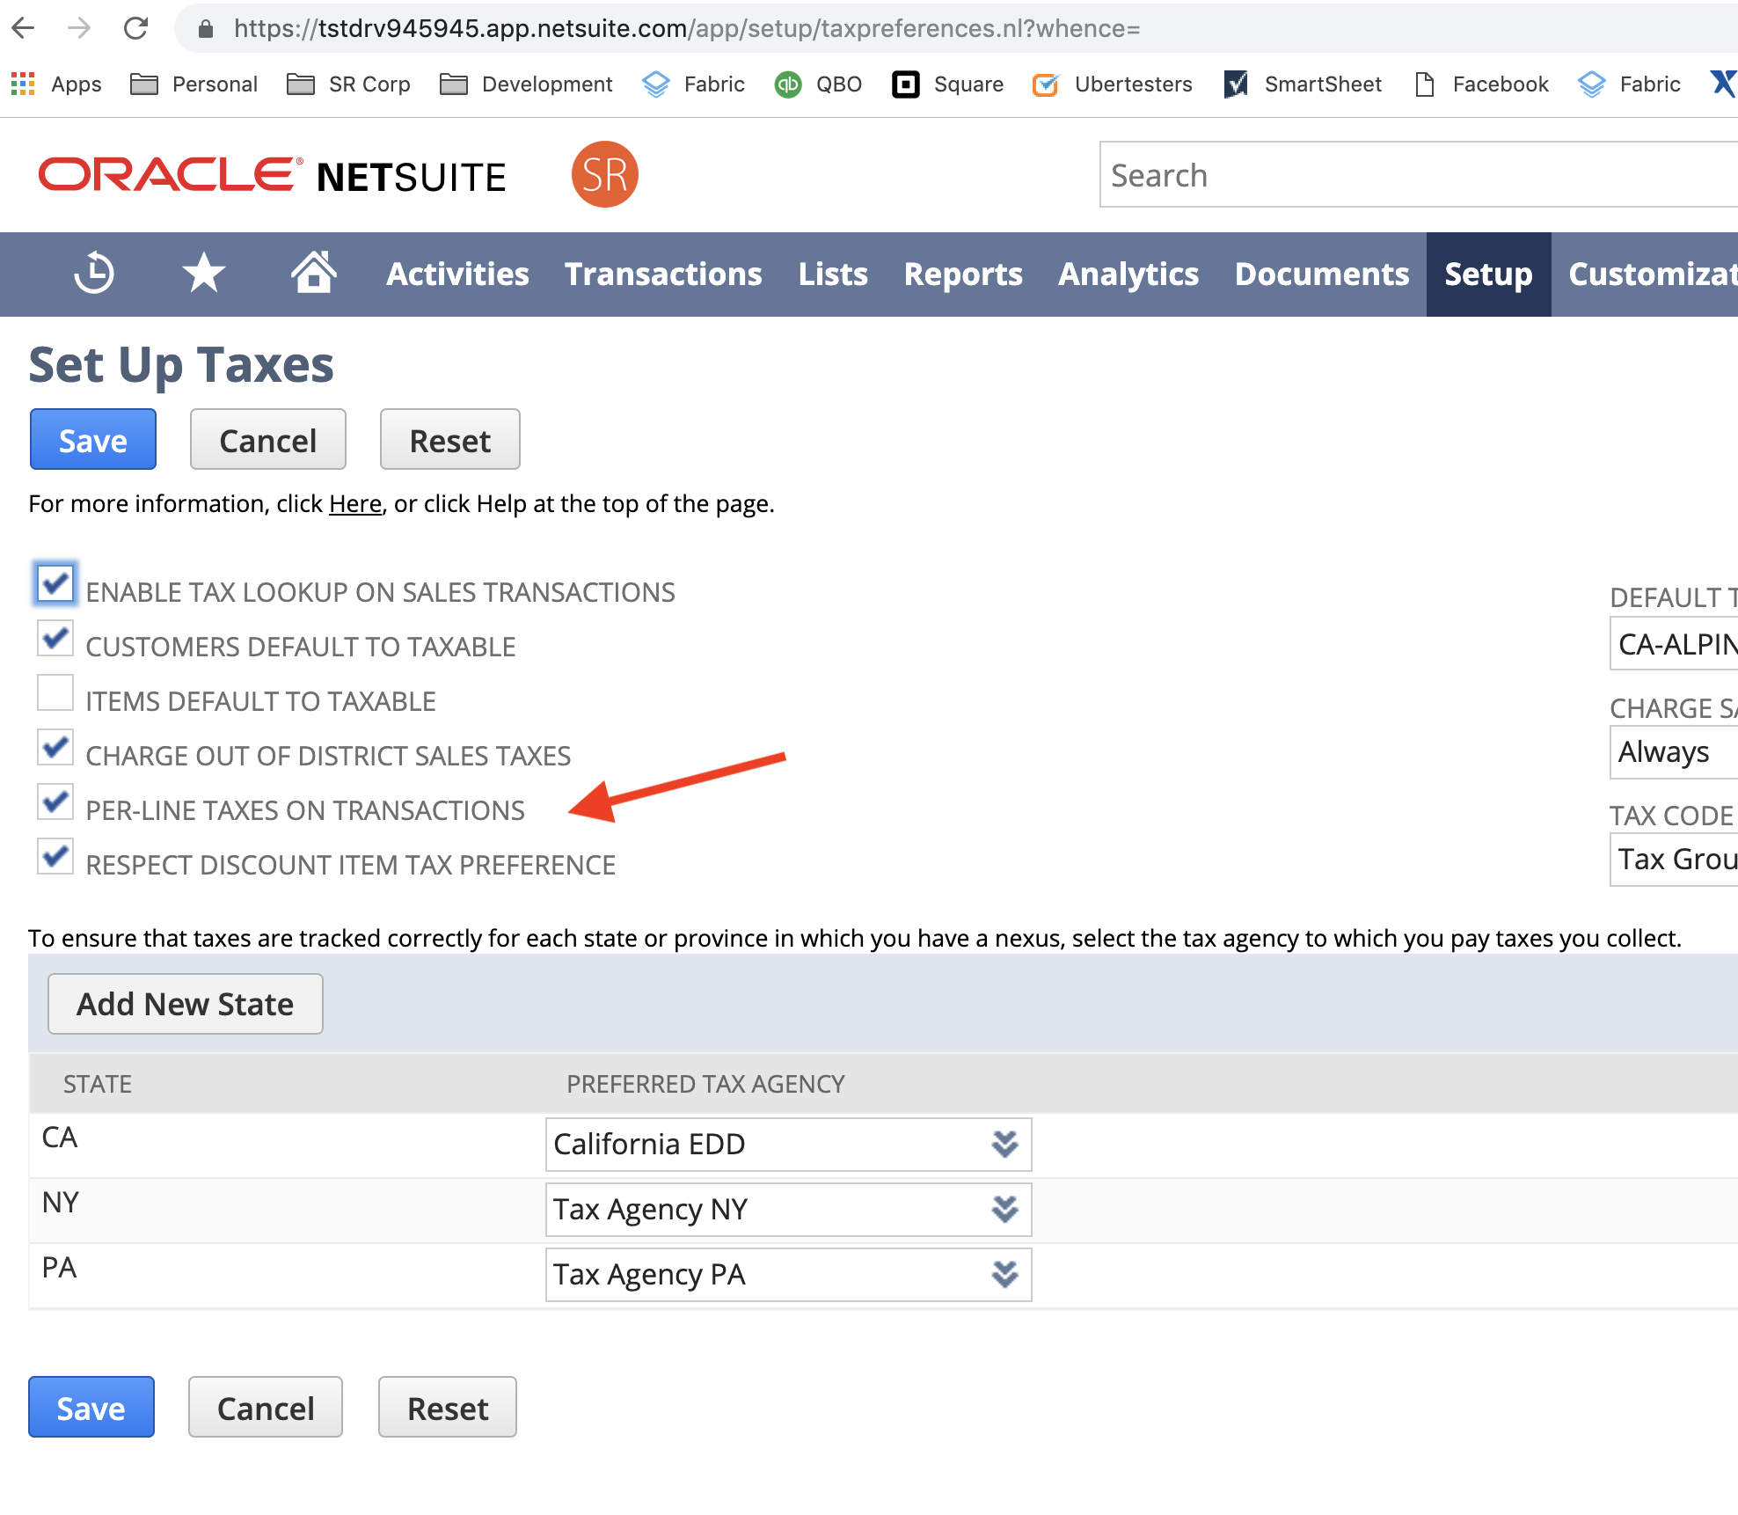The image size is (1738, 1515).
Task: Expand the California EDD tax agency dropdown
Action: [1004, 1145]
